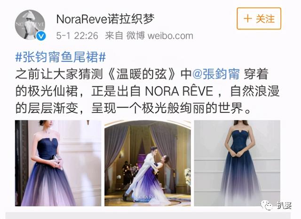Open the @張鈞甯 mention link
Viewport: 301px width, 219px height.
pos(216,74)
